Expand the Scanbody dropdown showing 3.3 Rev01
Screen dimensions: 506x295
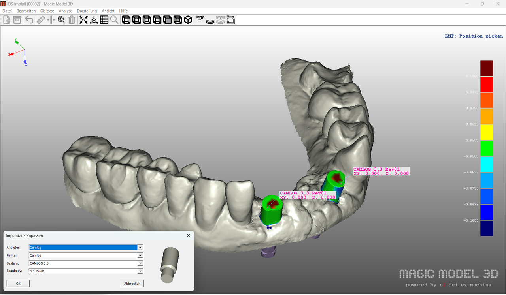click(x=140, y=271)
